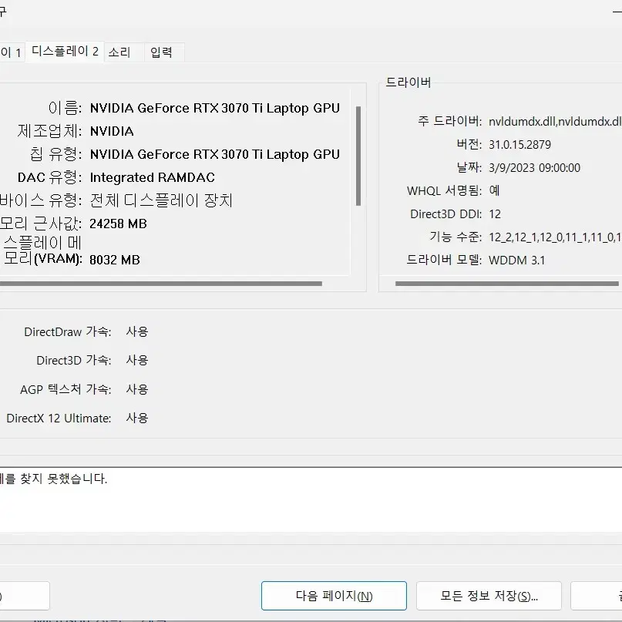Click the DirectX 12 Ultimate: label

pos(59,418)
